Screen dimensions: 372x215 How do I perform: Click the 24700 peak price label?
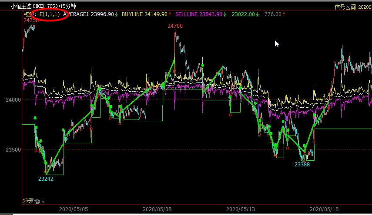175,26
